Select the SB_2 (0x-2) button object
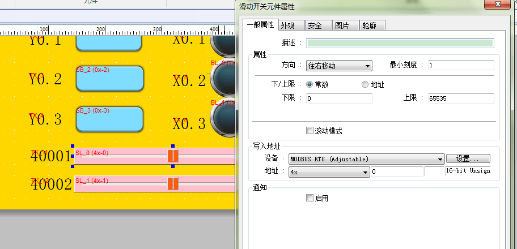The width and height of the screenshot is (517, 249). click(109, 79)
